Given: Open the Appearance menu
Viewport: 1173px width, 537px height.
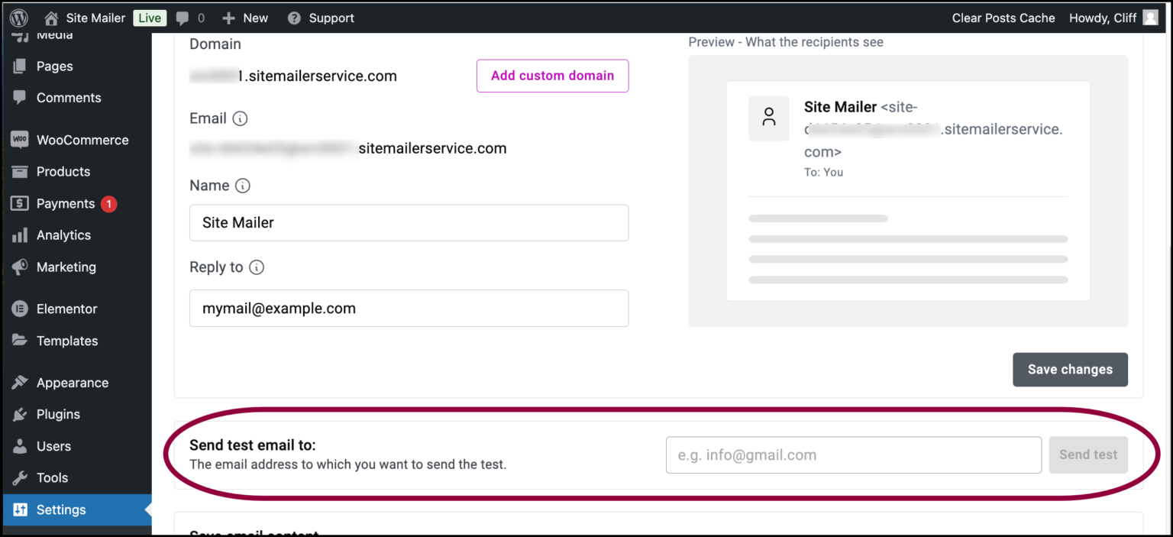Looking at the screenshot, I should (73, 383).
